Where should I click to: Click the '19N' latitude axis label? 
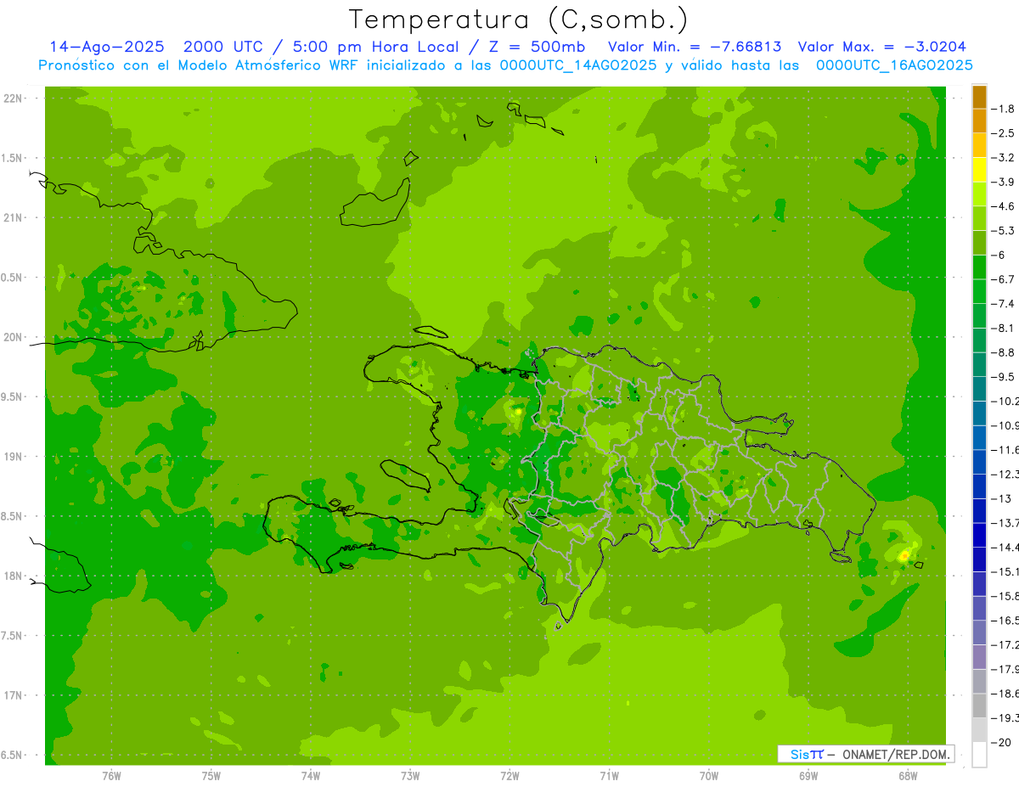(14, 457)
